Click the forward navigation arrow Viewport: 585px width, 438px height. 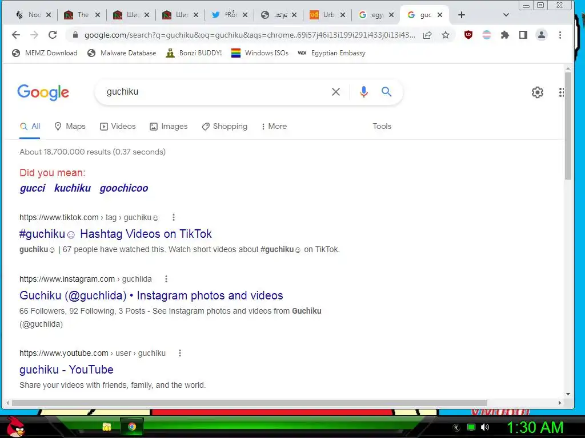(34, 35)
